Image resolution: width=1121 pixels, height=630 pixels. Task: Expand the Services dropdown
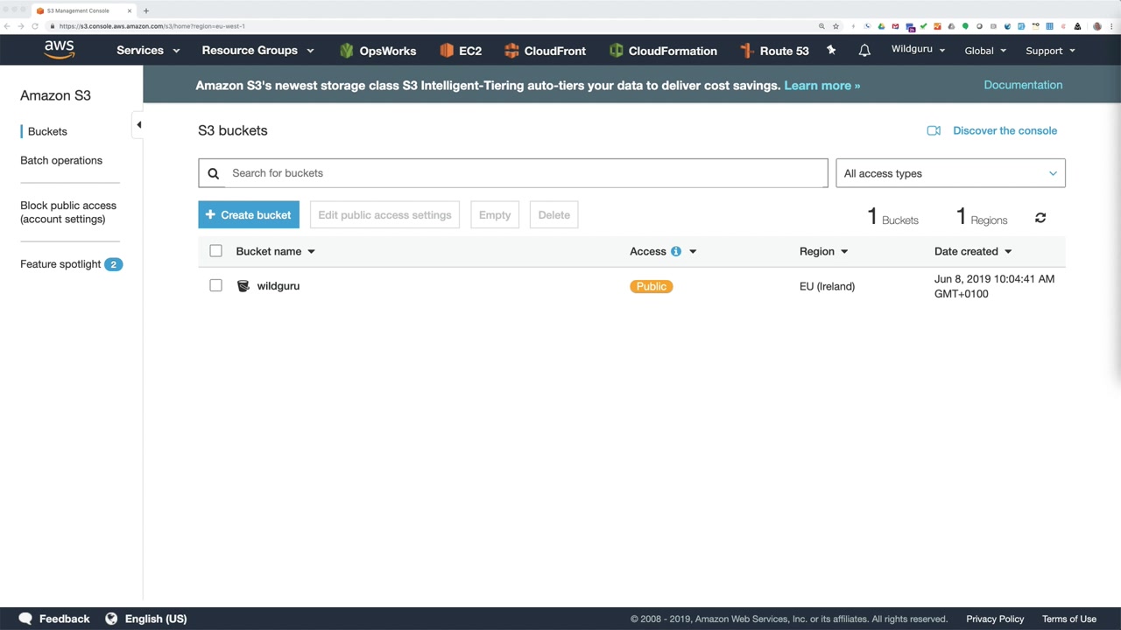pos(148,51)
